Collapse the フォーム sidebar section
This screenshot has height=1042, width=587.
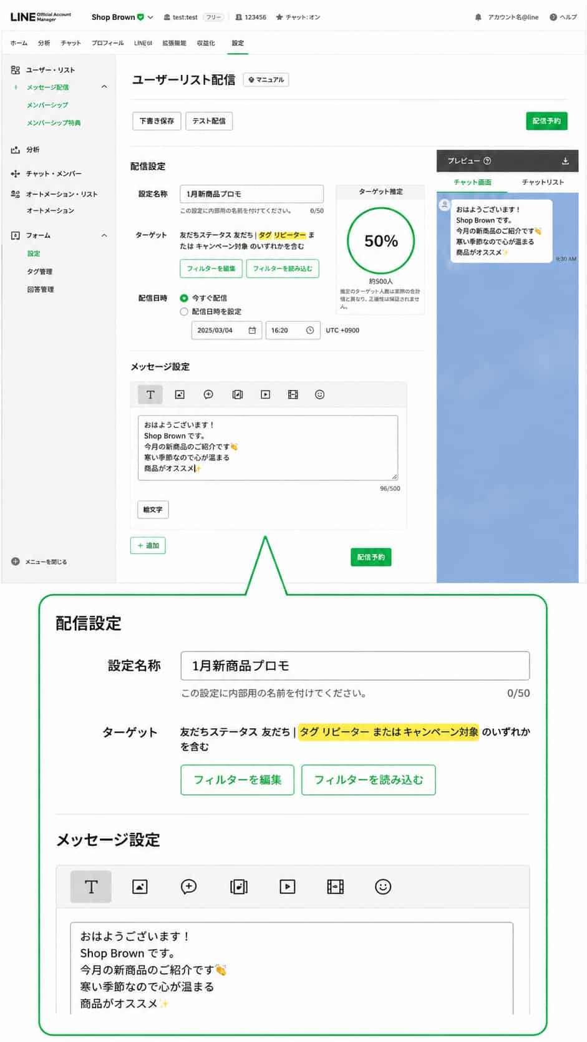pos(104,235)
